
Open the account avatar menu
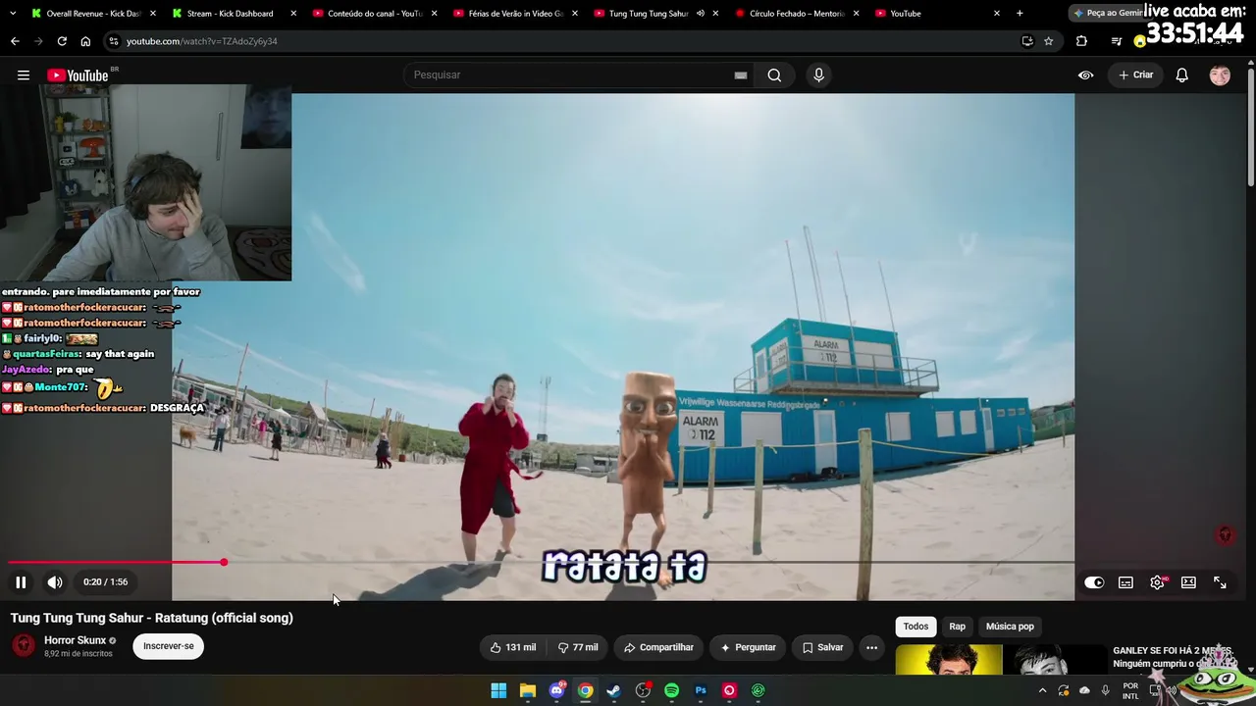(1220, 76)
